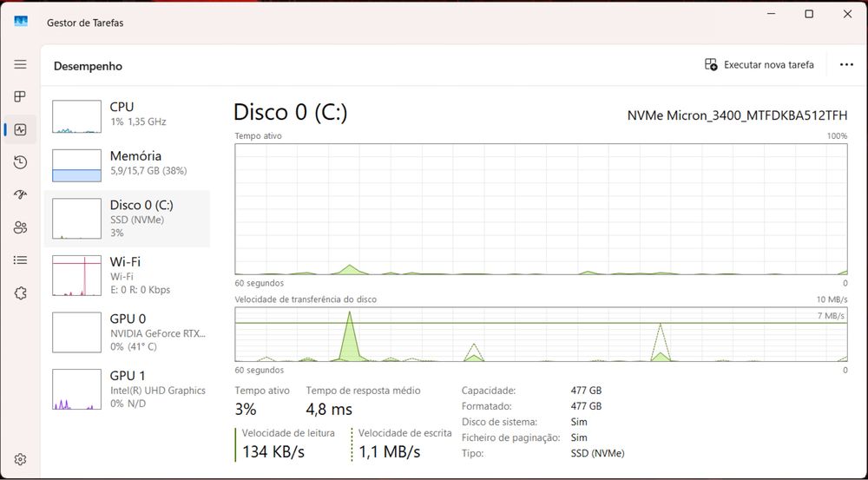This screenshot has width=868, height=480.
Task: Go to Processes page icon
Action: (x=20, y=97)
